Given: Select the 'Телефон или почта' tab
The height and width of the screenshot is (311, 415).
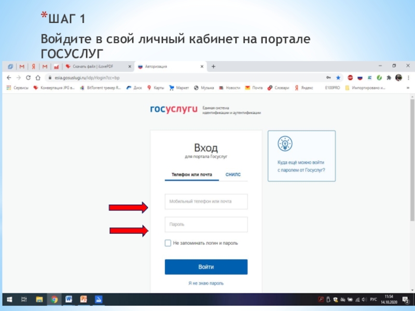Looking at the screenshot, I should [x=192, y=175].
